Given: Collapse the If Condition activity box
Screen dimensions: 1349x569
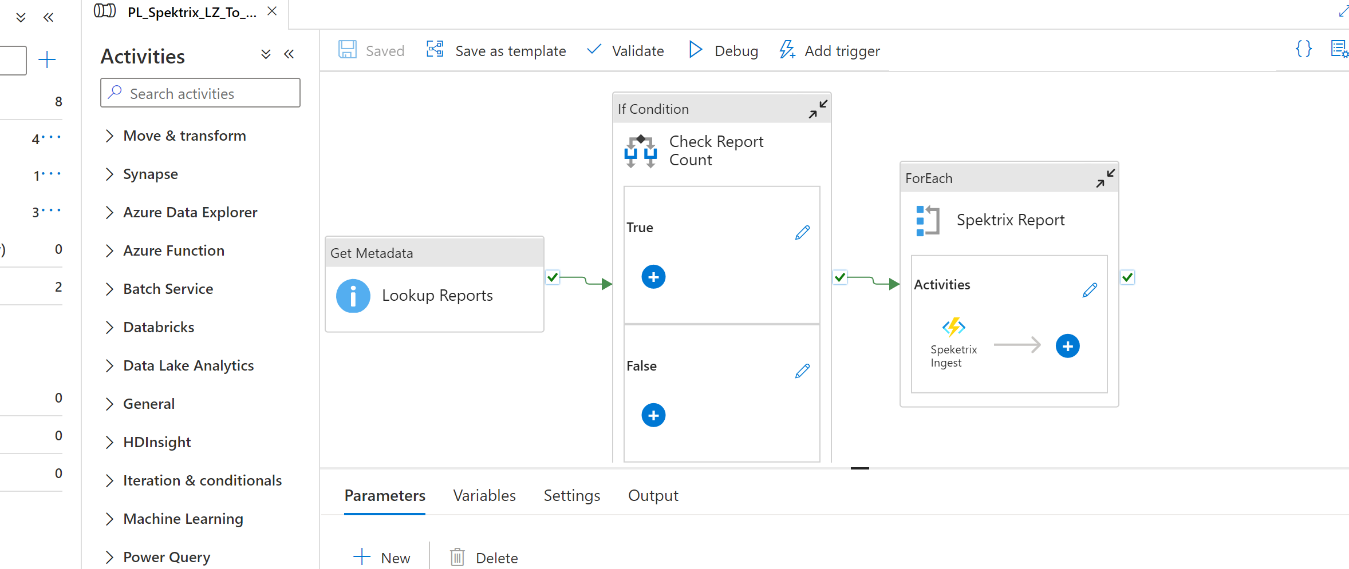Looking at the screenshot, I should [x=818, y=109].
